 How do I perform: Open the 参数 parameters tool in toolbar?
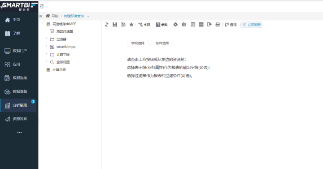click(x=161, y=25)
